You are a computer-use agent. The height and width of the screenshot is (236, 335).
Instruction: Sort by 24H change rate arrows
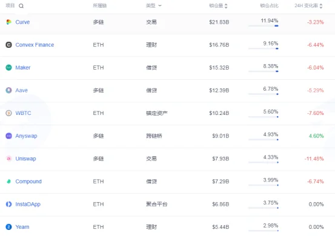pyautogui.click(x=321, y=6)
